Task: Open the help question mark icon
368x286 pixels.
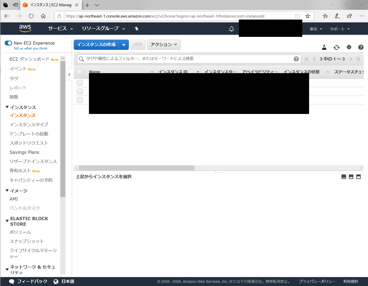Action: click(x=361, y=47)
